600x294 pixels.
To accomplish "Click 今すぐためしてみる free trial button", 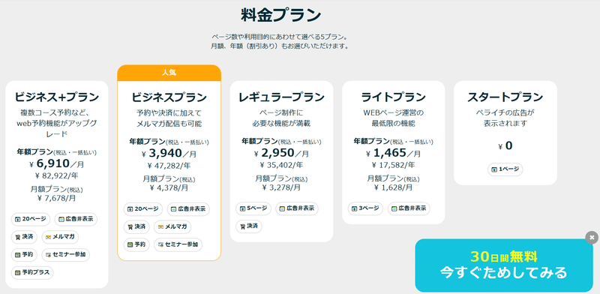I will point(504,265).
